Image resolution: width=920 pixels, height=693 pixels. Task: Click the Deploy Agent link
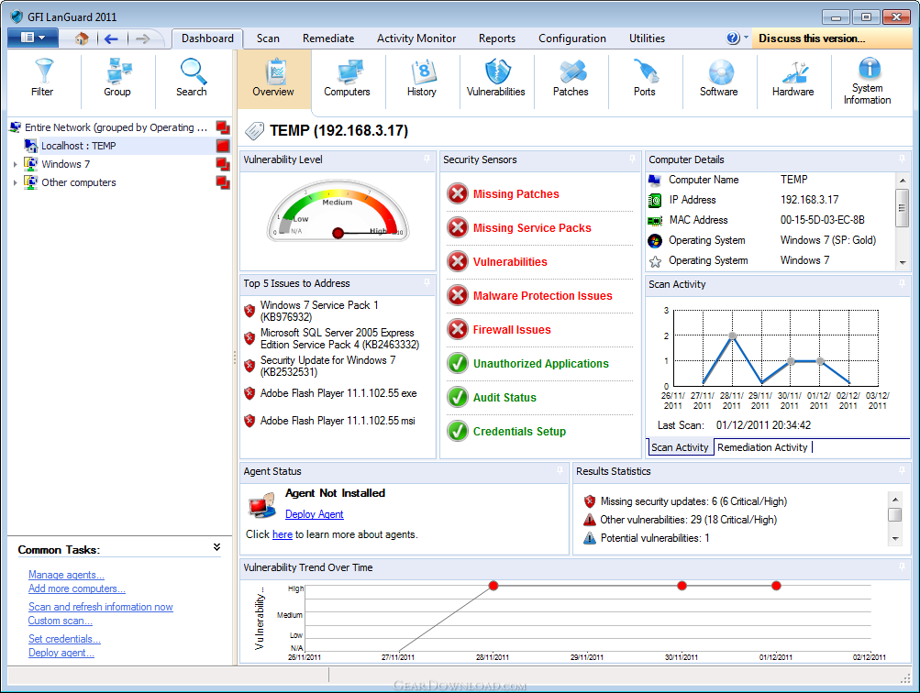pos(315,514)
